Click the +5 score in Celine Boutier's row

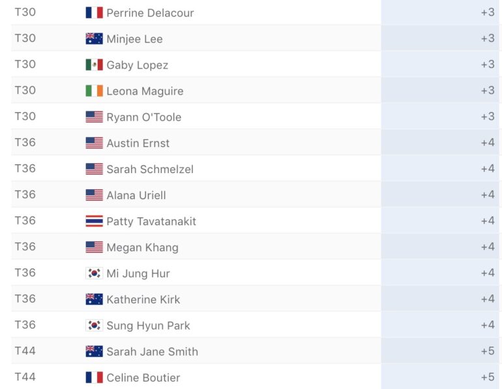tap(488, 377)
